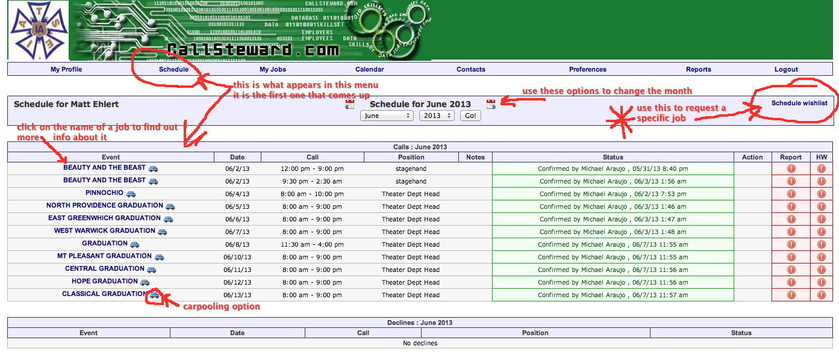Open the Schedule wishlist link

pyautogui.click(x=799, y=103)
